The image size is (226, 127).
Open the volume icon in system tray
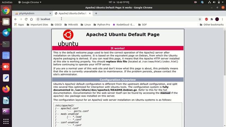point(214,2)
